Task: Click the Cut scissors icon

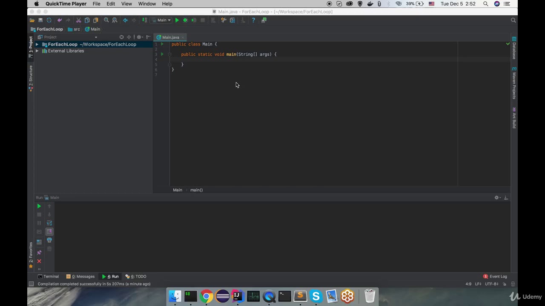Action: click(x=79, y=20)
